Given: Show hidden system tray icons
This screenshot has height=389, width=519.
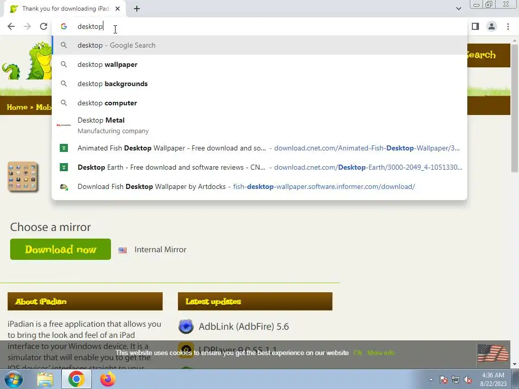Looking at the screenshot, I should click(431, 379).
